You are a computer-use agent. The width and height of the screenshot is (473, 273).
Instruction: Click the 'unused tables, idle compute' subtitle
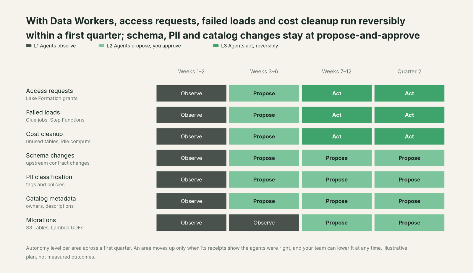(x=58, y=142)
